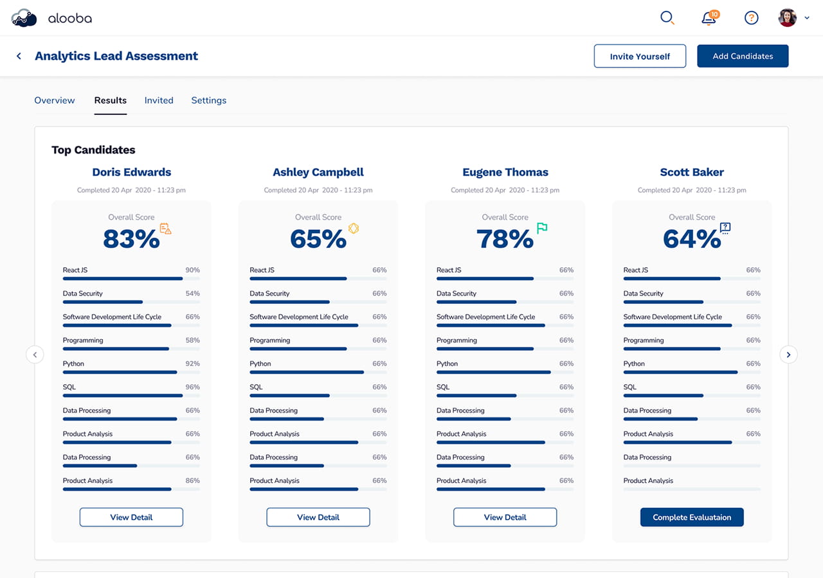This screenshot has width=823, height=578.
Task: Click Ashley Campbell's Python progress bar
Action: 318,372
